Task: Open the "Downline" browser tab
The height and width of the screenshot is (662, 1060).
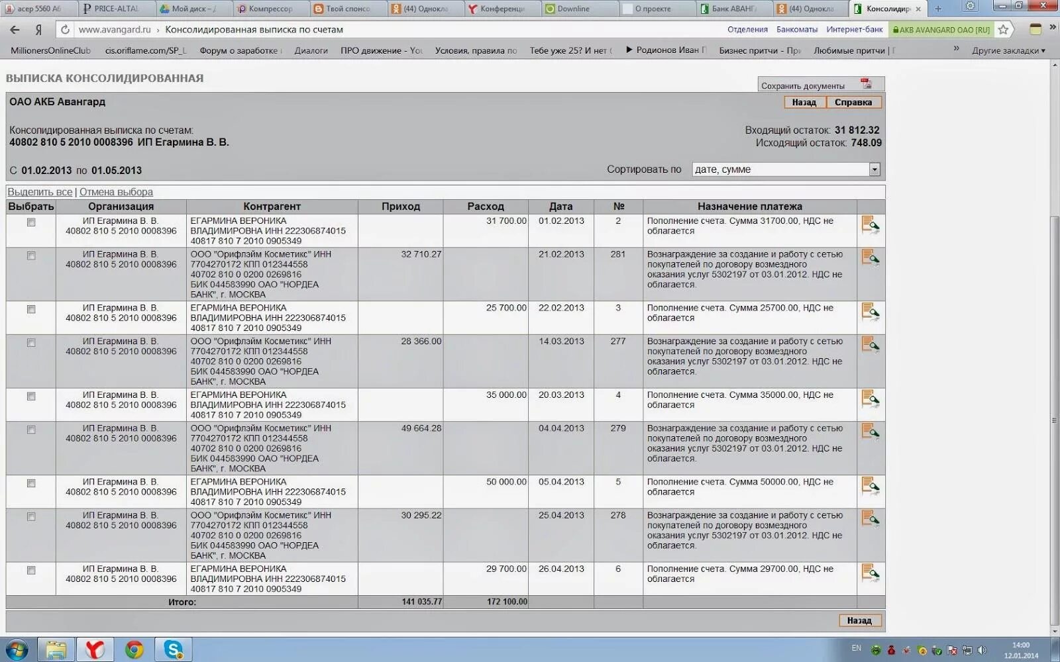Action: click(580, 9)
